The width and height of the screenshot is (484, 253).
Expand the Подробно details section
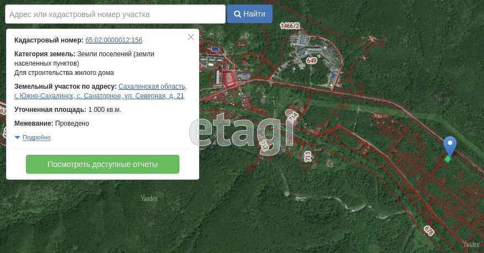[36, 138]
